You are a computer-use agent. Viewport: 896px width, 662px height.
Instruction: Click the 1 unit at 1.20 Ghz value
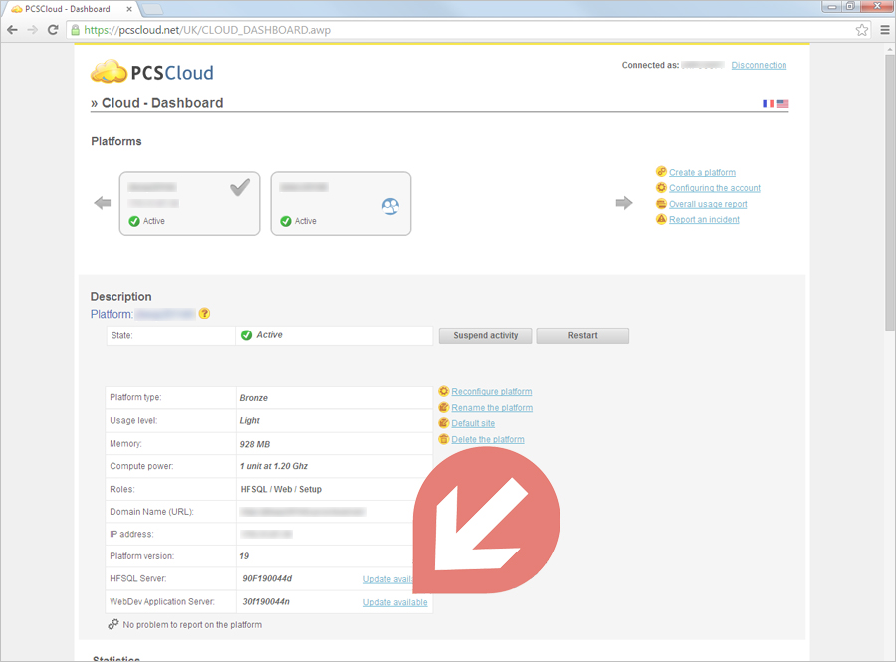[273, 466]
